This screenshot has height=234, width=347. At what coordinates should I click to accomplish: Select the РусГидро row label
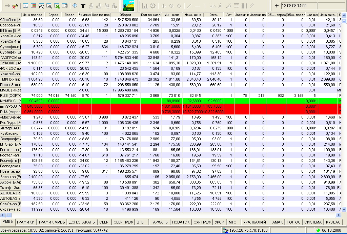pos(11,123)
